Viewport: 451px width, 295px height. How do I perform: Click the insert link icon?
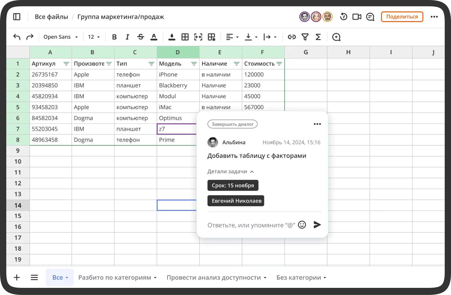coord(291,37)
